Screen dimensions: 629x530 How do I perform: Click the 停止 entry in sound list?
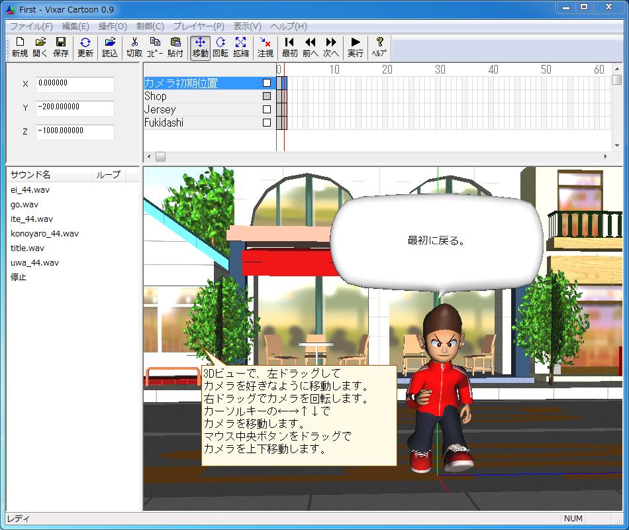click(19, 277)
